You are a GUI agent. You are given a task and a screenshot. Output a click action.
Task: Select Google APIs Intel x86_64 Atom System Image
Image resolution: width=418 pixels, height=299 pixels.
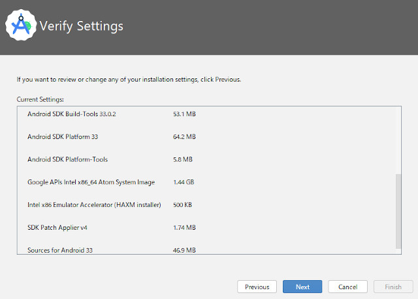(x=91, y=182)
